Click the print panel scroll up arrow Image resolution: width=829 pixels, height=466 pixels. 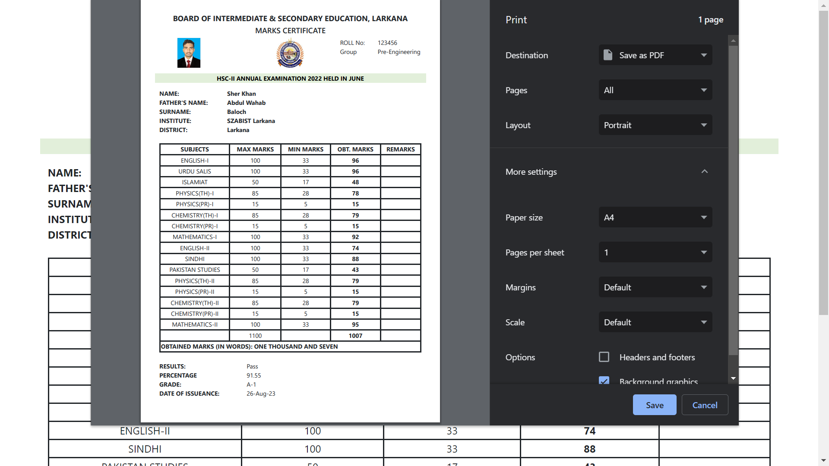[x=733, y=41]
